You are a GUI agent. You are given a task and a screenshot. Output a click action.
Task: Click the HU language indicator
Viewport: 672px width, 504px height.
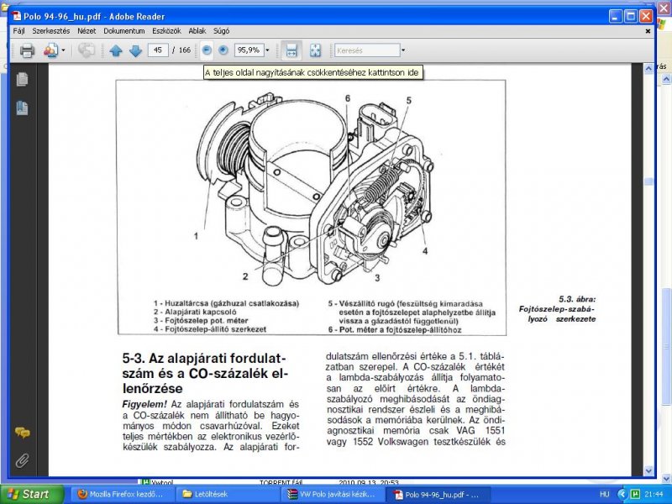604,494
